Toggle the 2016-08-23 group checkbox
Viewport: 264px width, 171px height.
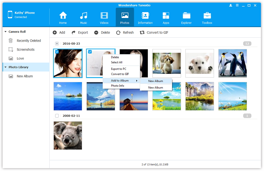(57, 44)
